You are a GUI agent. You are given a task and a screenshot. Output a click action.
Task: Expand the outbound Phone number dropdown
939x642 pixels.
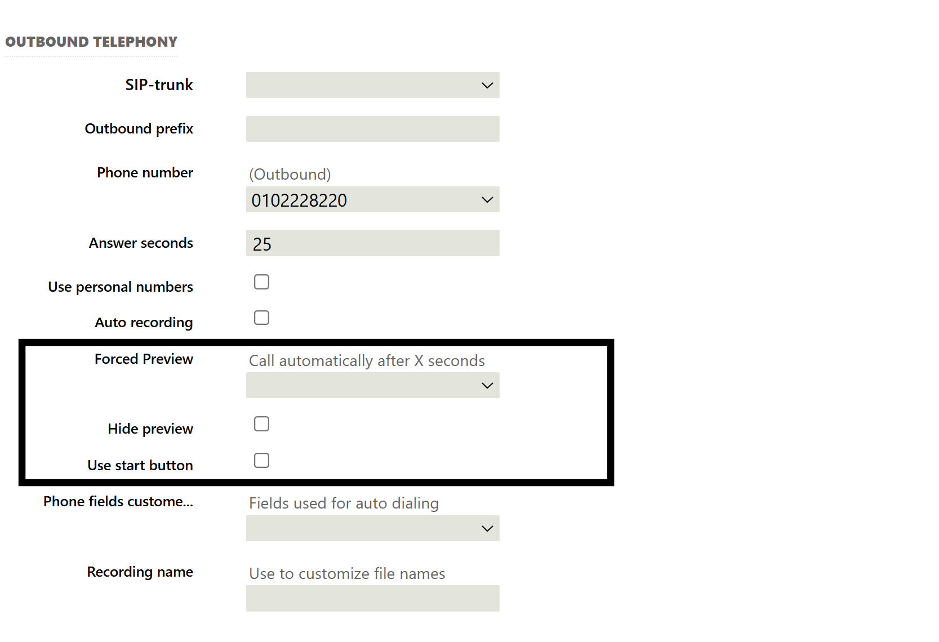coord(372,200)
